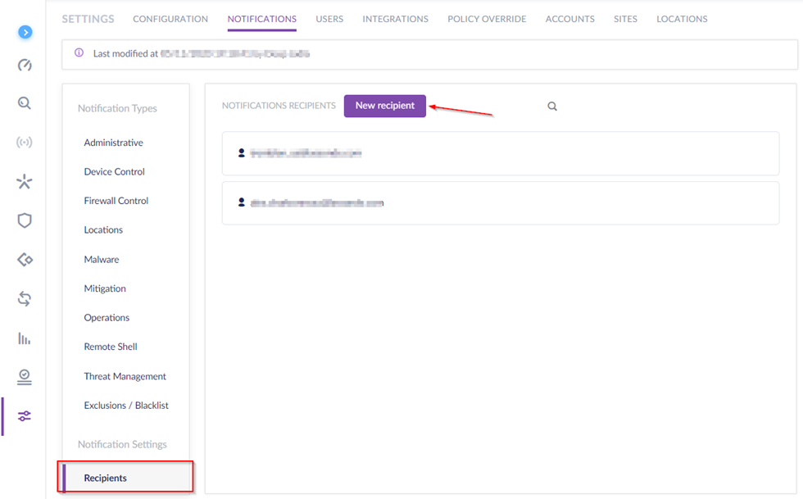Open the magnifier icon in left sidebar
803x499 pixels.
[x=25, y=103]
